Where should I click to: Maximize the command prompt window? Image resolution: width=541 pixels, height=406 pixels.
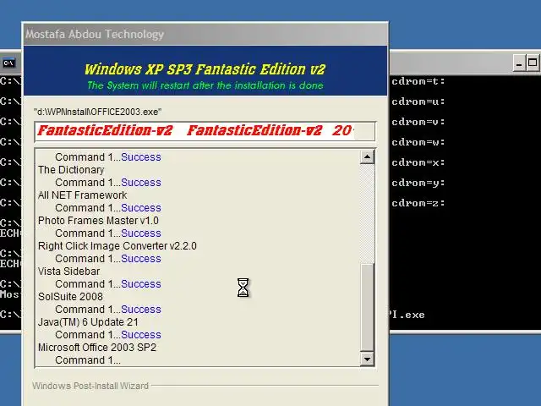533,63
